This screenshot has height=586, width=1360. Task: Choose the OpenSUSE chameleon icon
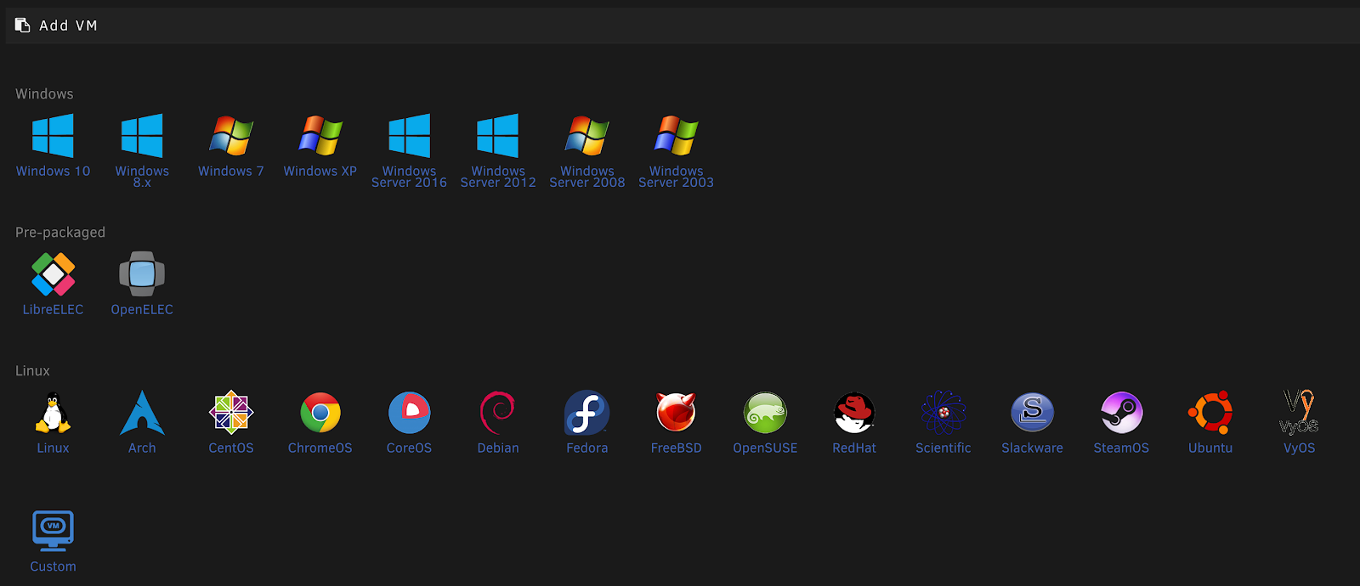click(x=765, y=413)
